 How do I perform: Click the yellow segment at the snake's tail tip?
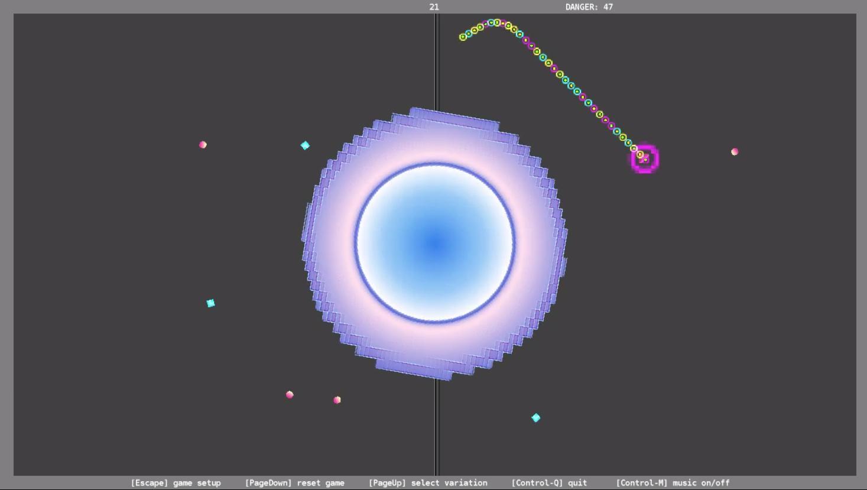point(462,37)
